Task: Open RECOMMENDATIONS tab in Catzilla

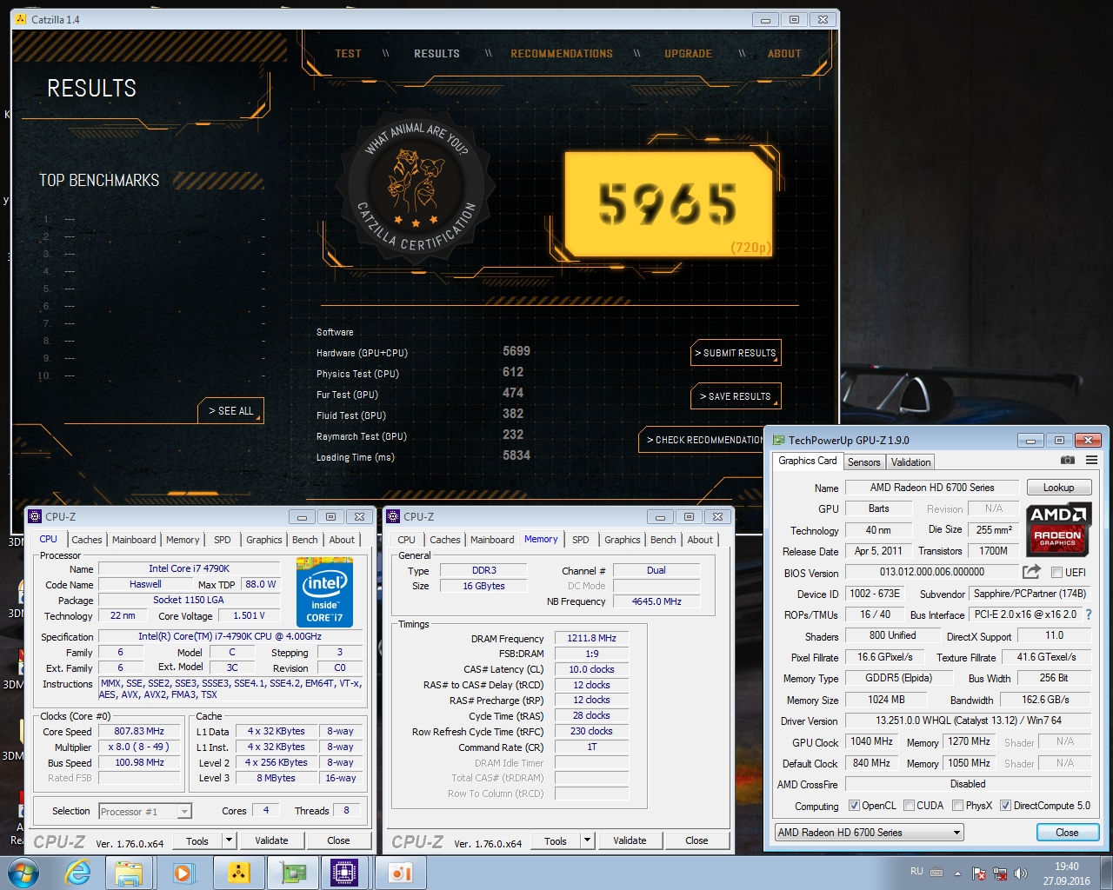Action: [562, 54]
